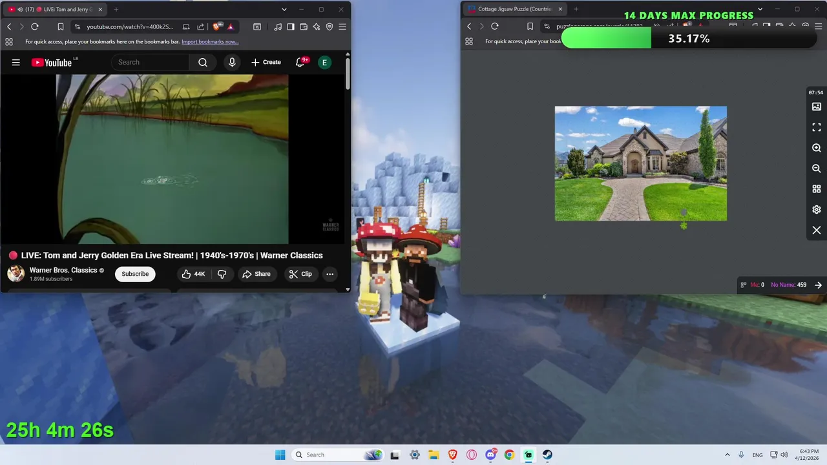Open jigsaw puzzle settings gear

tap(817, 210)
